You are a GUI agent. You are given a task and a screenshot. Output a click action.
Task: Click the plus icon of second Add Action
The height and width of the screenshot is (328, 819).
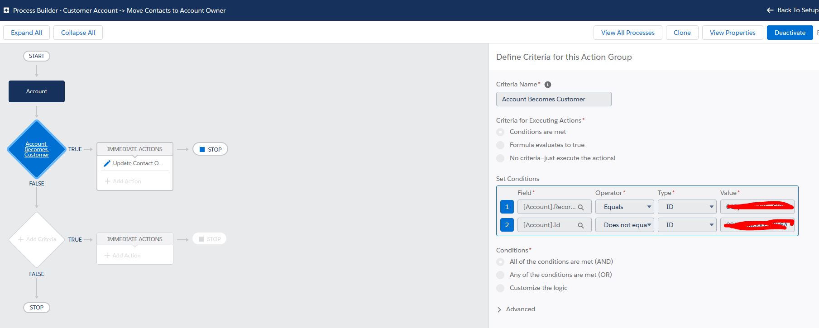pos(107,256)
